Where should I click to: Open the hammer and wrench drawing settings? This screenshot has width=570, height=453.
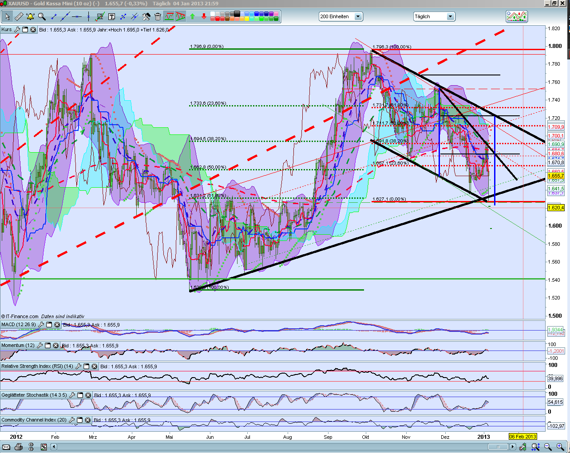[x=146, y=17]
